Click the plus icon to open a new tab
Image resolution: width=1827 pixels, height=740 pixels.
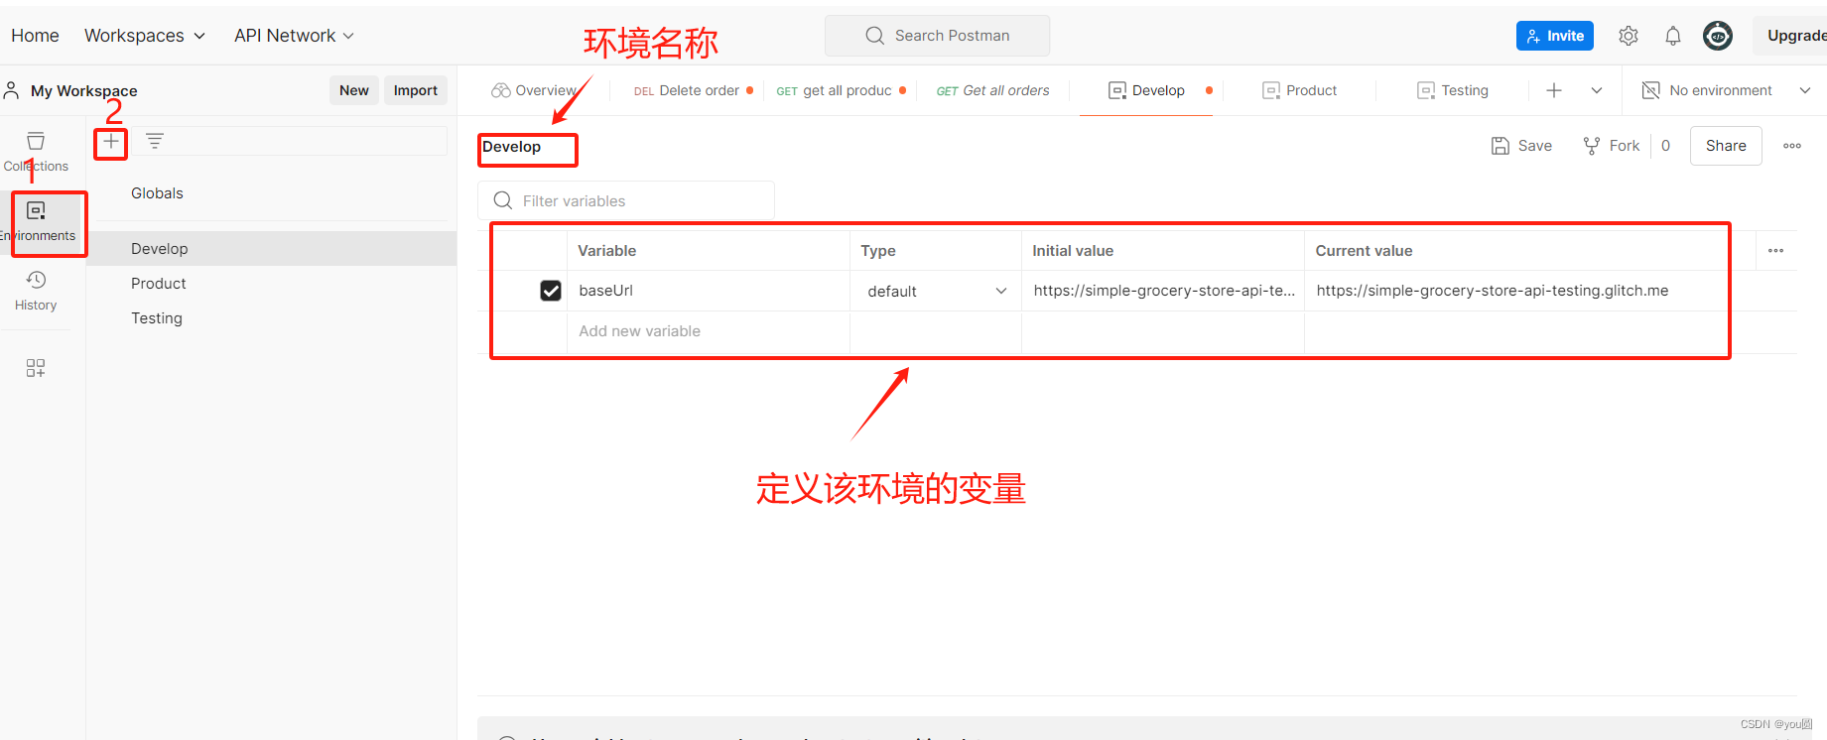1554,90
